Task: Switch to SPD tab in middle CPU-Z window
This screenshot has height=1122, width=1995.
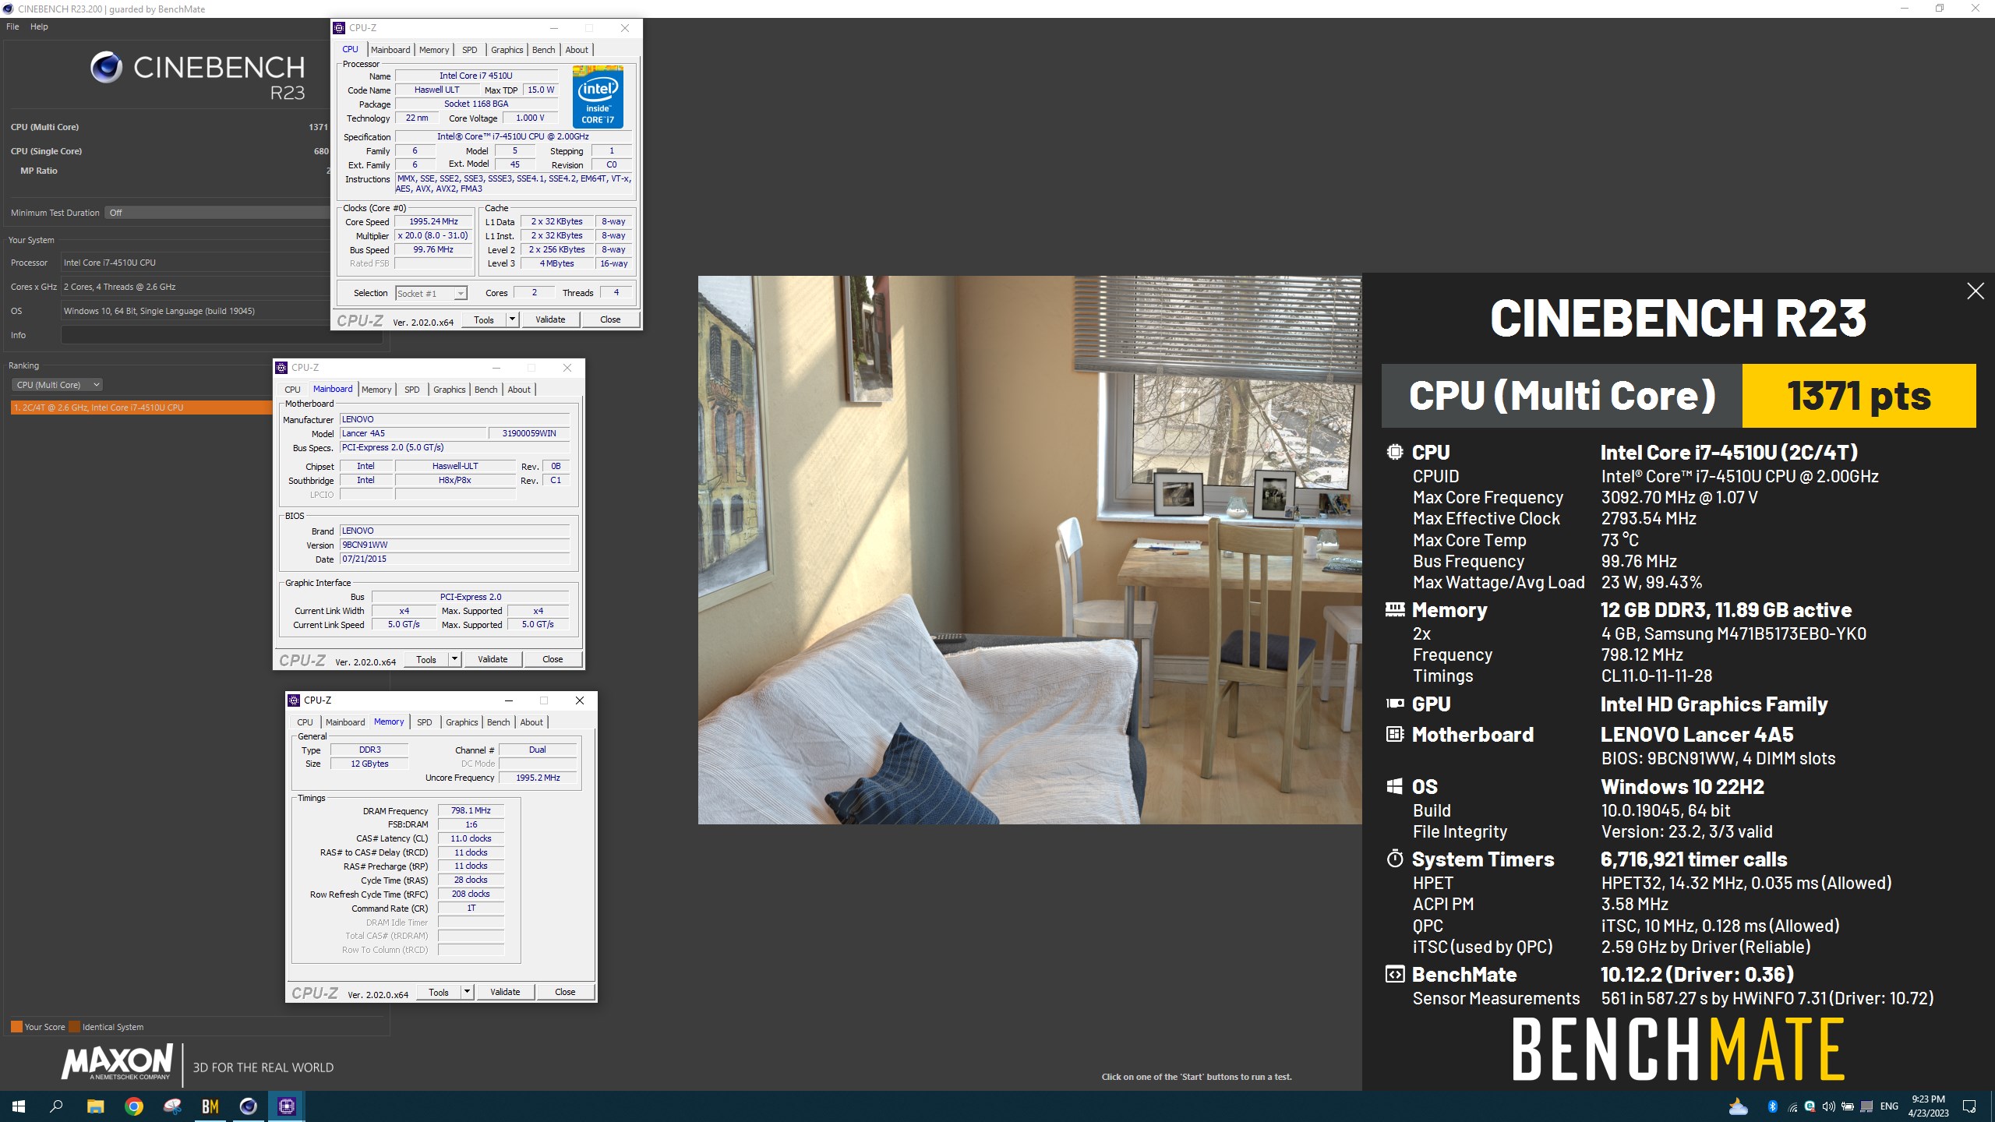Action: pos(412,390)
